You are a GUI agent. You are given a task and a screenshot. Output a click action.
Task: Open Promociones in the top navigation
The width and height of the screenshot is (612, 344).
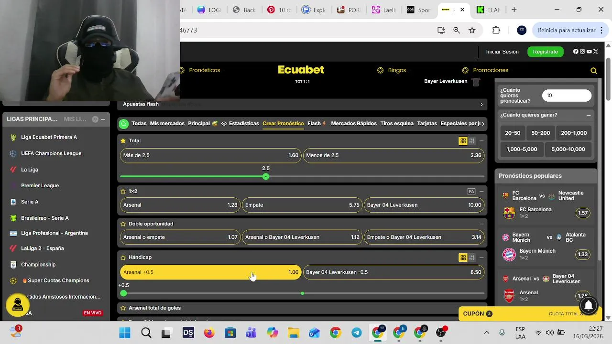[x=491, y=70]
